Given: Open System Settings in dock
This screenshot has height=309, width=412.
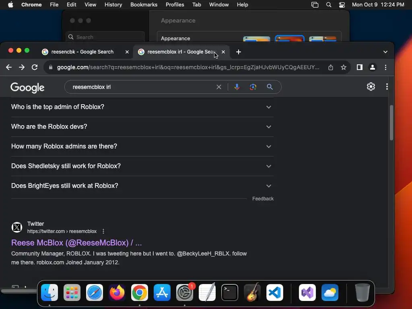Looking at the screenshot, I should 185,293.
